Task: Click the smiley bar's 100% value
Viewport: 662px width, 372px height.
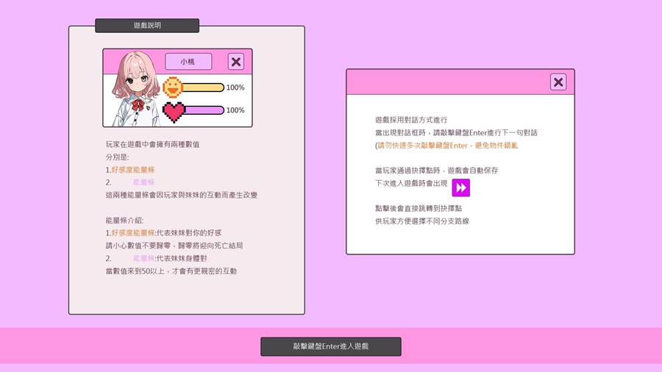Action: click(235, 87)
